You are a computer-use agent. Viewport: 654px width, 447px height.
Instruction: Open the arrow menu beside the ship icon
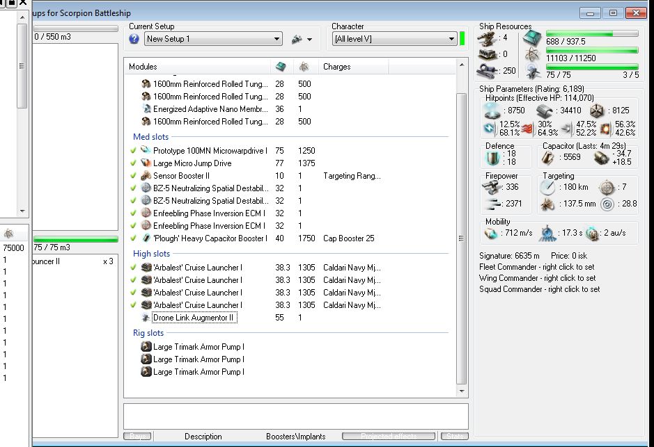pos(309,40)
